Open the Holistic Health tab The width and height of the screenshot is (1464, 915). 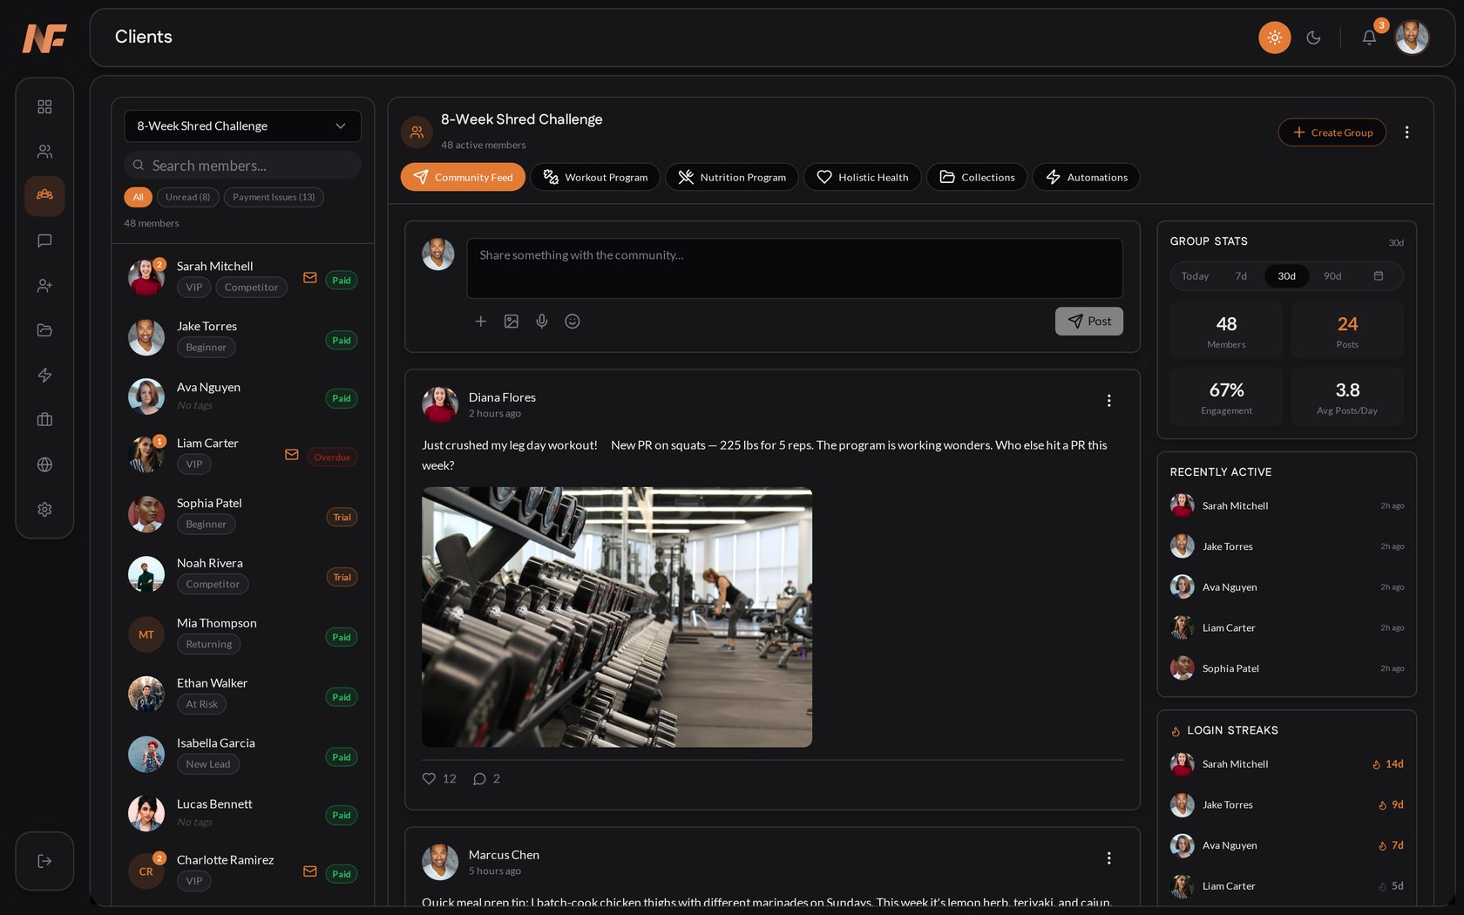coord(863,177)
